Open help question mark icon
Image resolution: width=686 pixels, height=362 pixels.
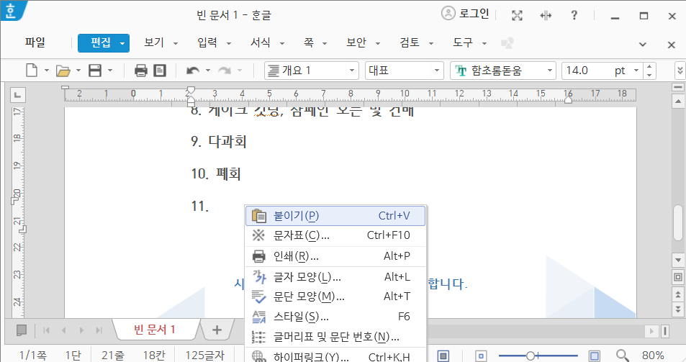(x=574, y=15)
